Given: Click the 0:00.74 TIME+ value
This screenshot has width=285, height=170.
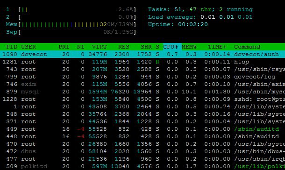Looking at the screenshot, I should point(217,106).
